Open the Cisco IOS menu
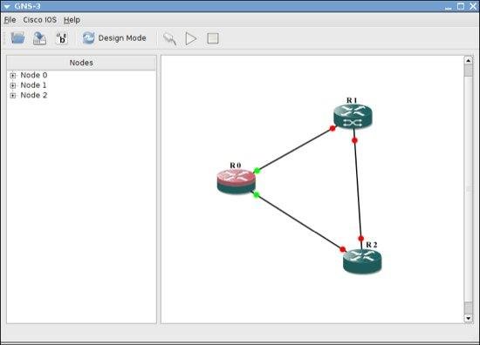480x345 pixels. tap(40, 20)
